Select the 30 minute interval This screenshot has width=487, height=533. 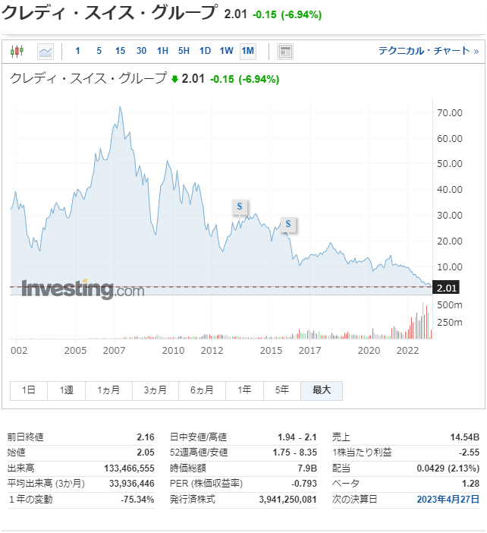click(142, 51)
